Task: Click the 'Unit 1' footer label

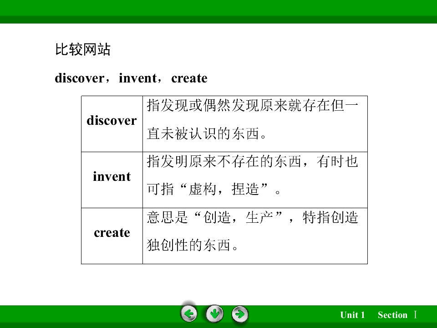Action: [x=352, y=315]
